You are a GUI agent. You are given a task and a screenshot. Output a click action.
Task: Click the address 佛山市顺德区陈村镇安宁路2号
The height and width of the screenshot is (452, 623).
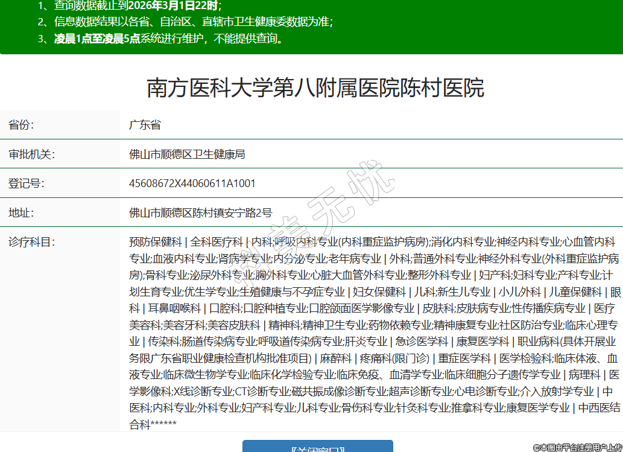point(200,212)
